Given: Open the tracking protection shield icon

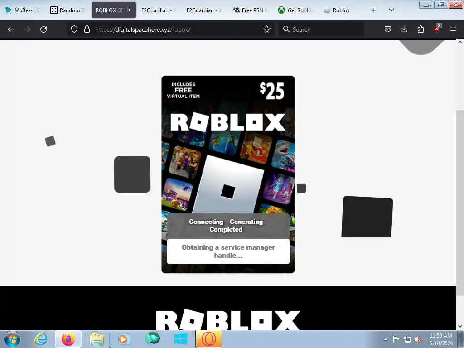Looking at the screenshot, I should pyautogui.click(x=74, y=29).
